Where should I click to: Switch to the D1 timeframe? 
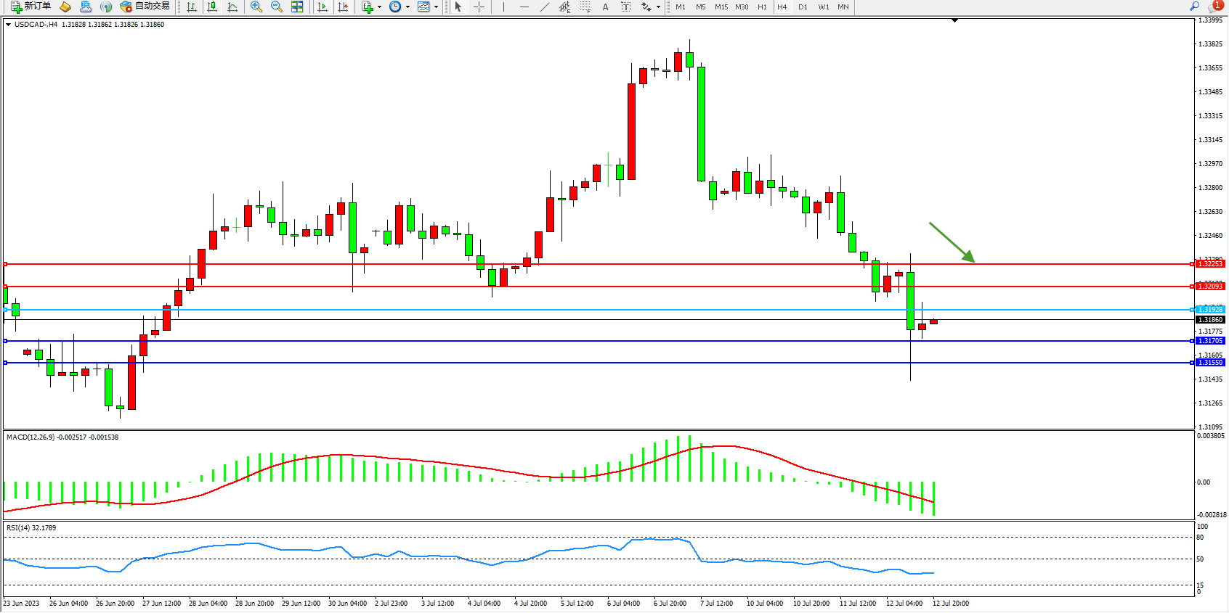(803, 7)
